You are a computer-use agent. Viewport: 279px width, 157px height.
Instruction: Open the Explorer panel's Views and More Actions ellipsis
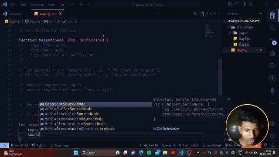260,14
